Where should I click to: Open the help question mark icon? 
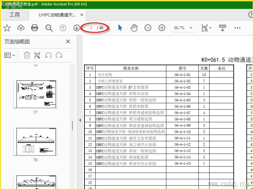point(251,15)
